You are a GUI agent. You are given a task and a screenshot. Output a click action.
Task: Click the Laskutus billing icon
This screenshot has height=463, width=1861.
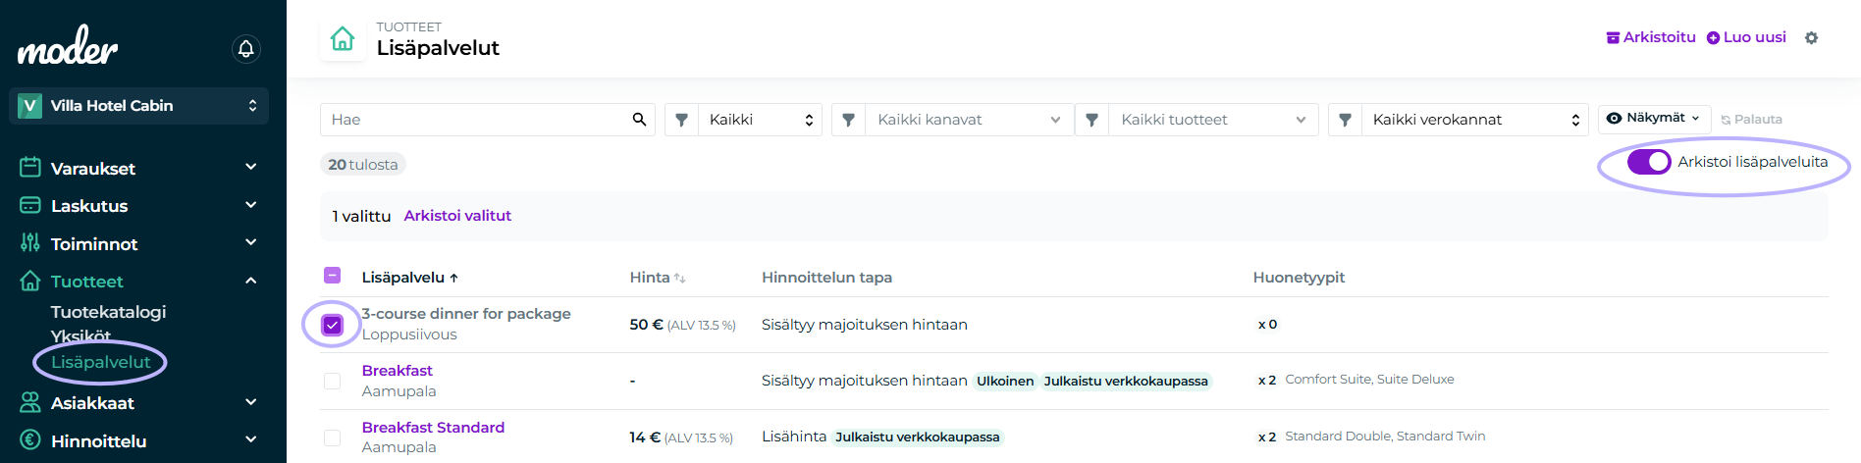tap(30, 206)
